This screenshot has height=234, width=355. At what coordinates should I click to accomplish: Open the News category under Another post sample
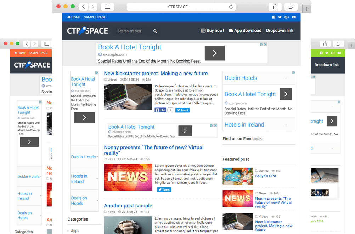click(x=109, y=212)
